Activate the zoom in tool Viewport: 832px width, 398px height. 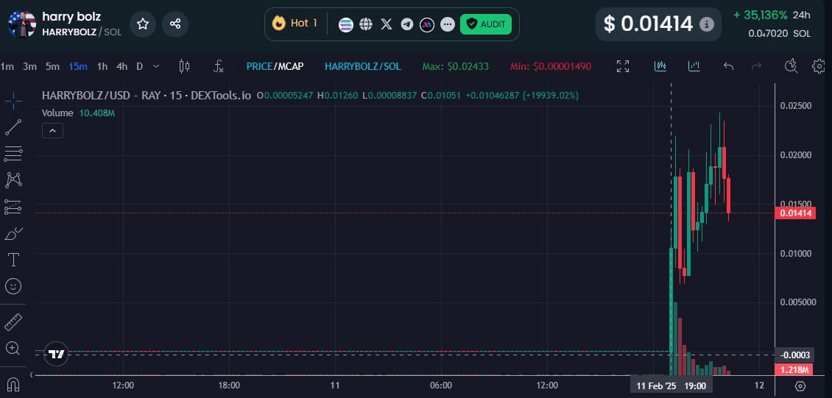[x=13, y=348]
